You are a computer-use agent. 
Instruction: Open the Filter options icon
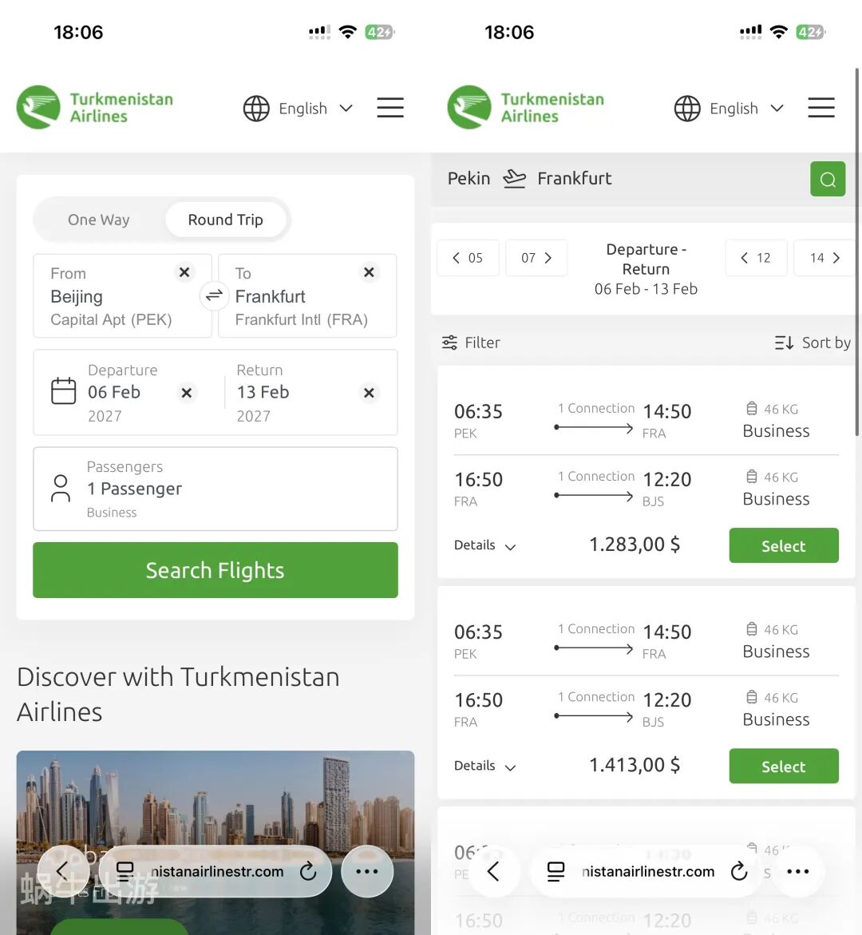coord(449,343)
